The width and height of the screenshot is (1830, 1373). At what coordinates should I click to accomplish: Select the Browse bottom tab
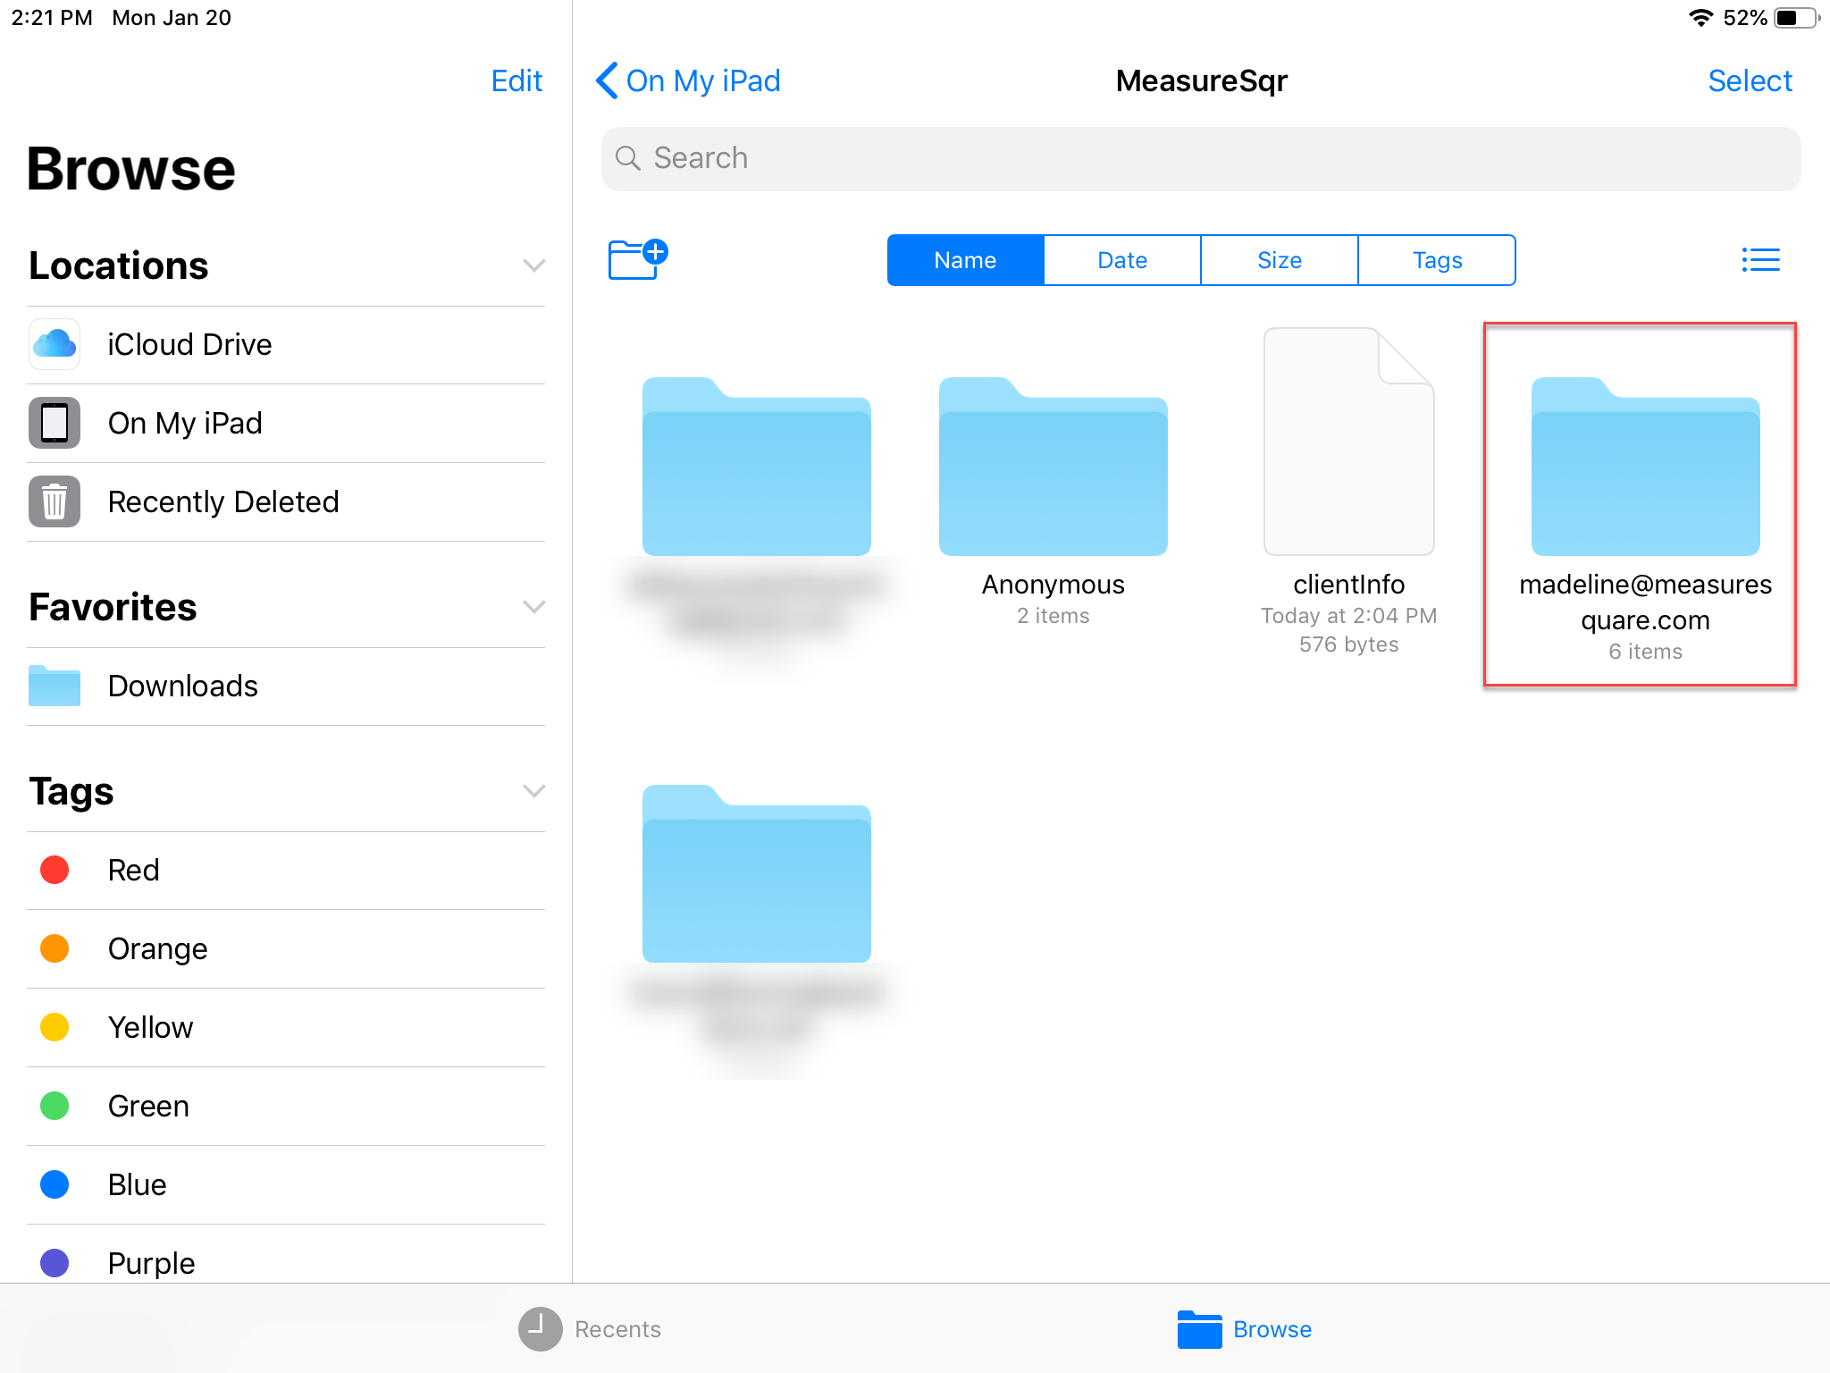point(1245,1329)
